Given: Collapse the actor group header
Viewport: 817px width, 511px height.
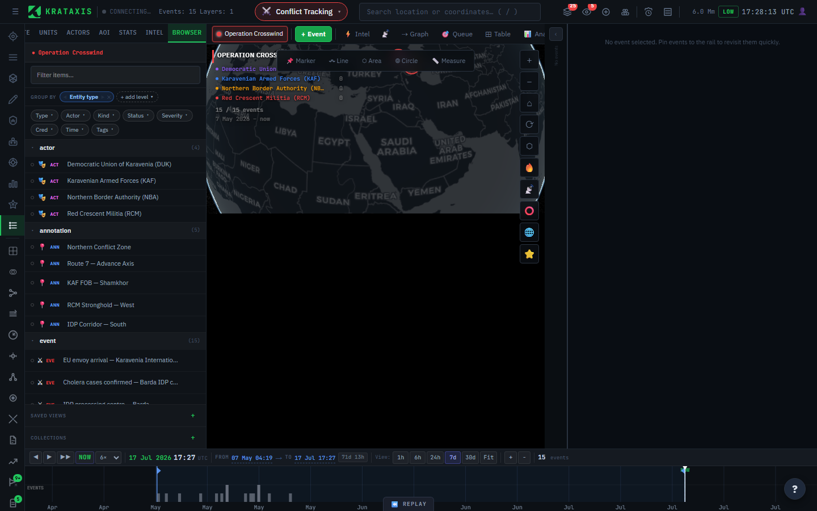Looking at the screenshot, I should coord(115,148).
